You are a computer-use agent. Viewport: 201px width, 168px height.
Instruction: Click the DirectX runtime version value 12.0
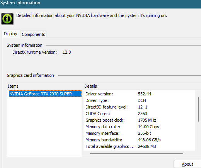click(x=67, y=52)
